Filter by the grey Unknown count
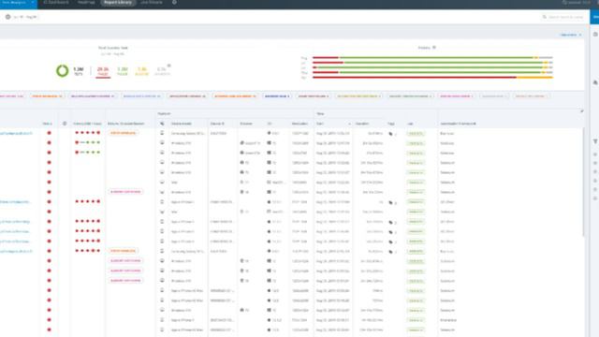This screenshot has height=337, width=599. (162, 71)
